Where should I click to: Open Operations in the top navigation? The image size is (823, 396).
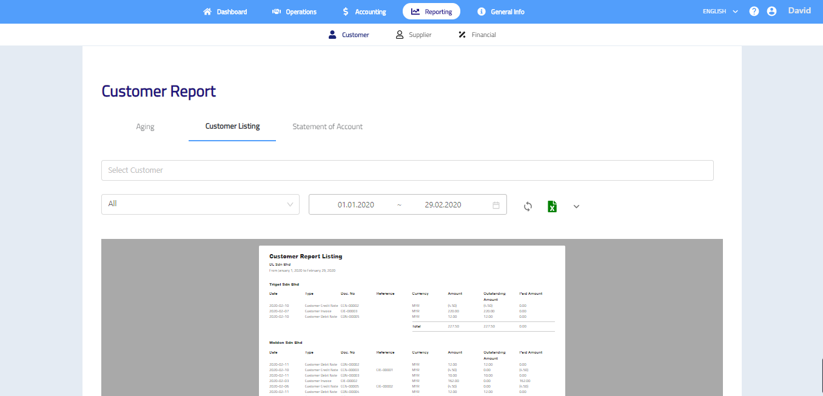[294, 12]
